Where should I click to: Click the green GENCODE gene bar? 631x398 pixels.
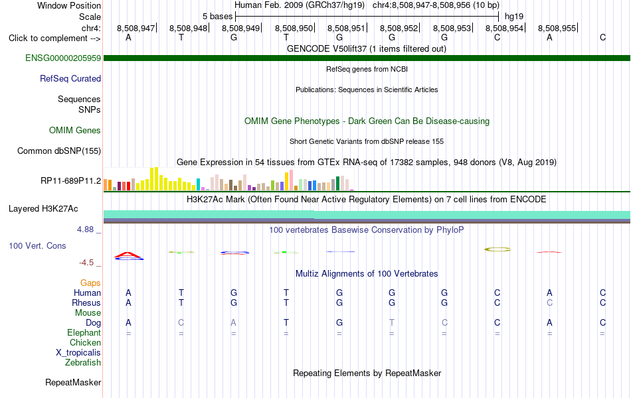pos(367,58)
